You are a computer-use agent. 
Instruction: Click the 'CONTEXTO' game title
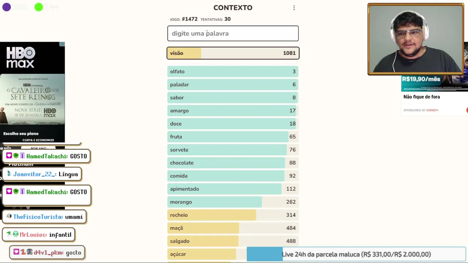[x=233, y=8]
